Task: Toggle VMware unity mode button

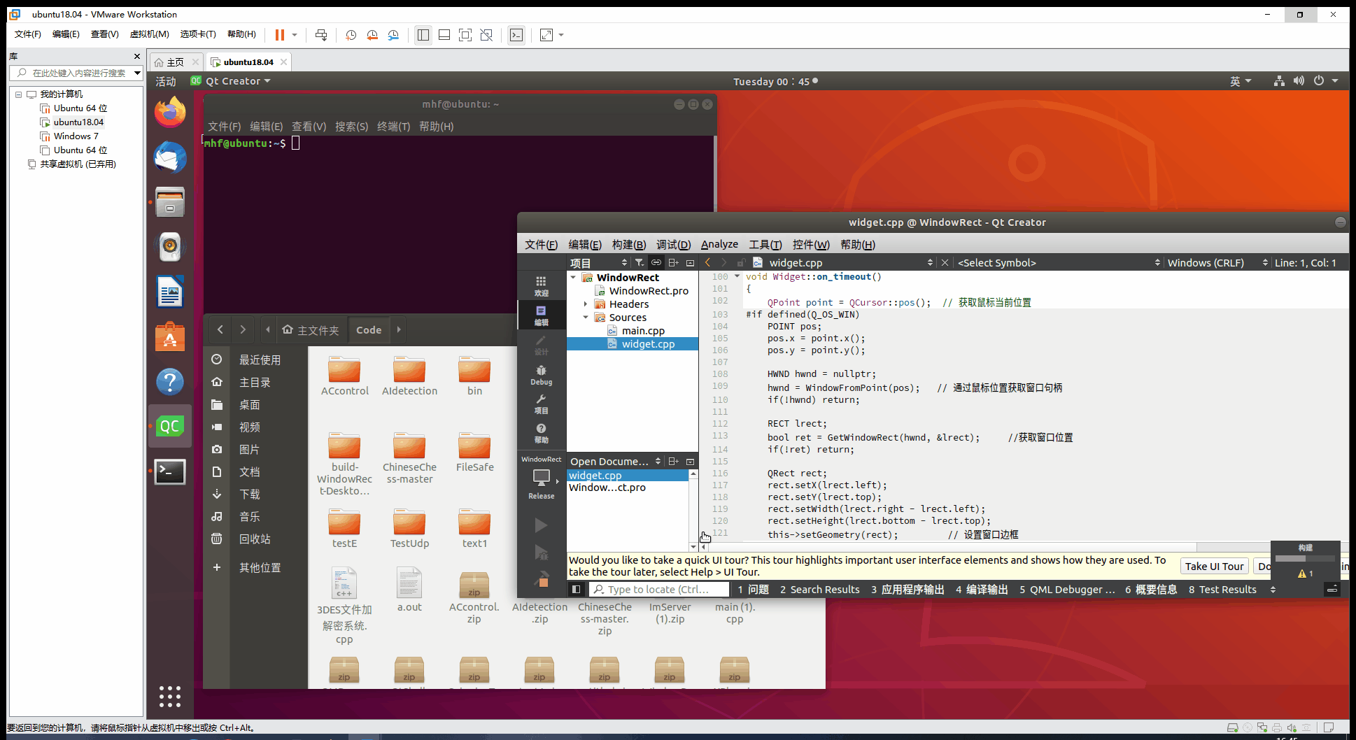Action: point(486,34)
